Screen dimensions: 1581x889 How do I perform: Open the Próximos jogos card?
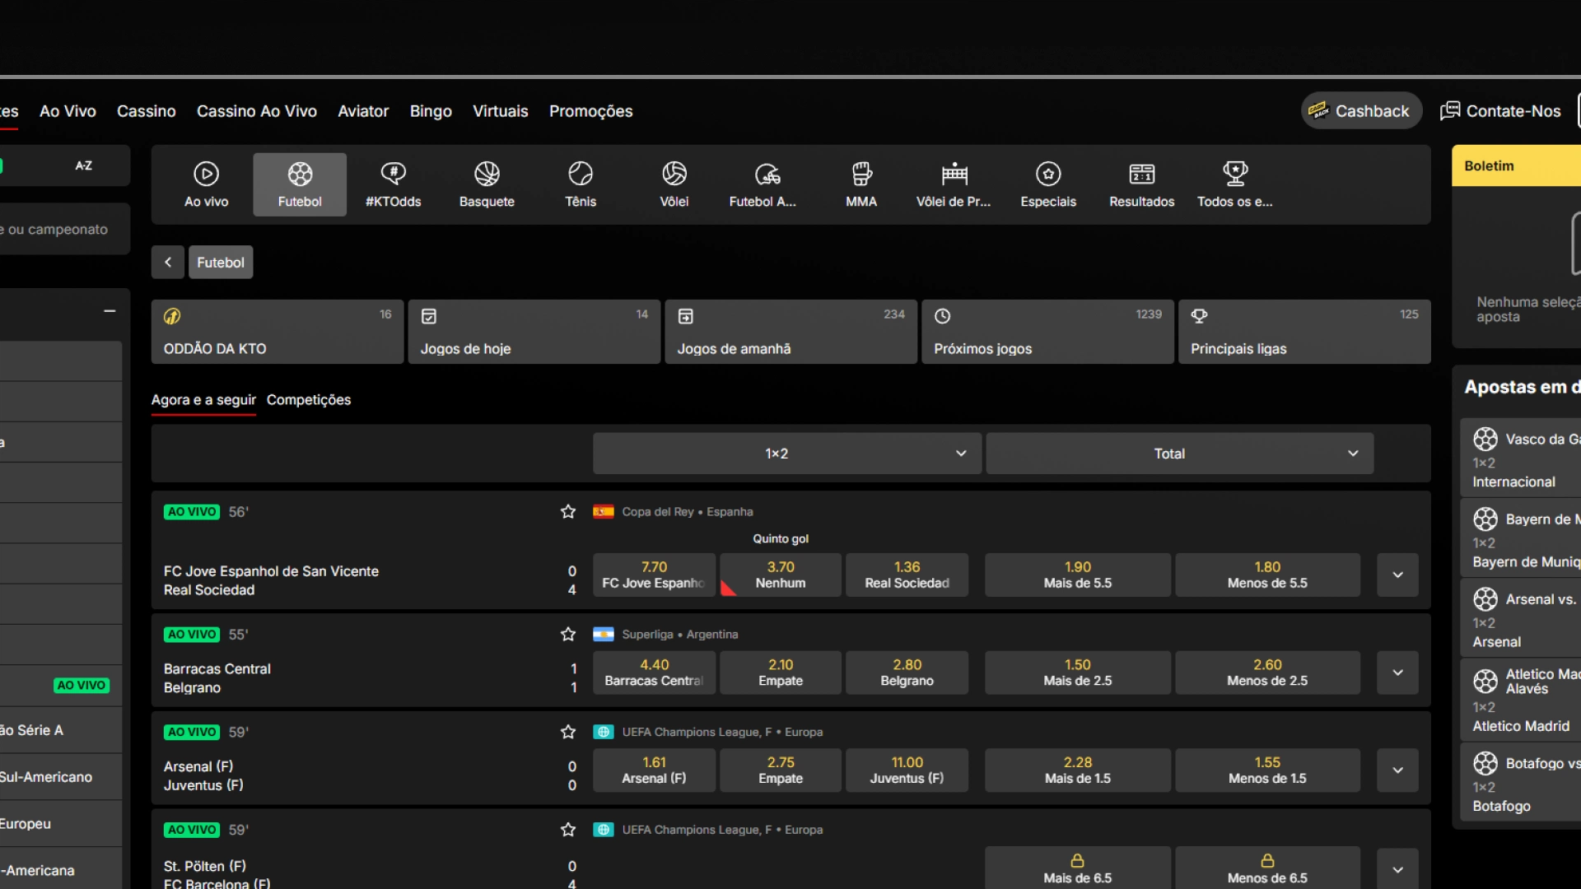pos(1047,332)
